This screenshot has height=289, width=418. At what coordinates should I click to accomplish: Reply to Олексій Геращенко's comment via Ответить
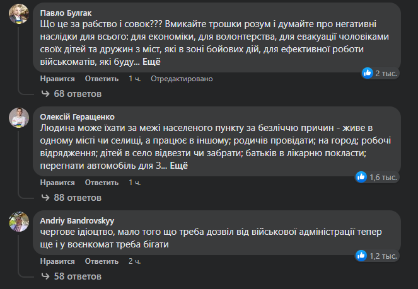coord(102,183)
